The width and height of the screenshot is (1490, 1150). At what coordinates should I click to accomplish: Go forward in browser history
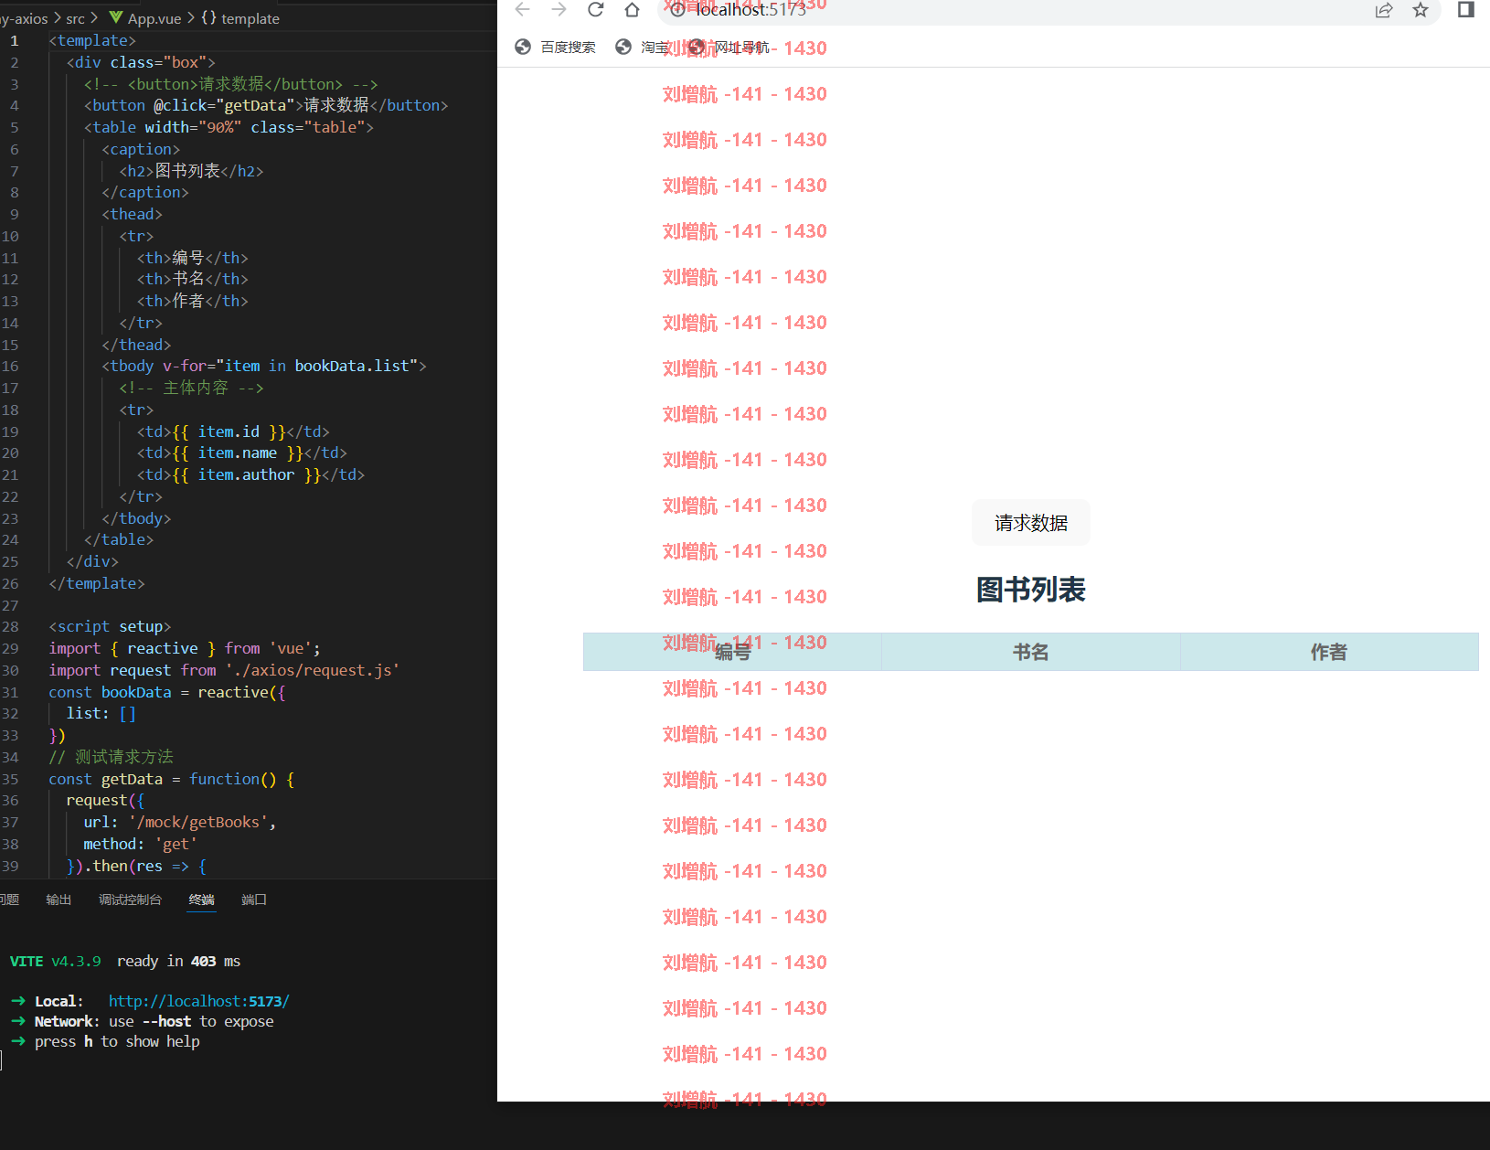[559, 10]
